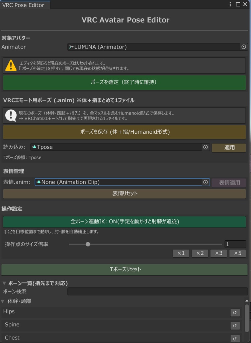Viewport: 251px width, 343px height.
Task: Click the 操作点のサイズ倍率 slider handle
Action: click(88, 244)
